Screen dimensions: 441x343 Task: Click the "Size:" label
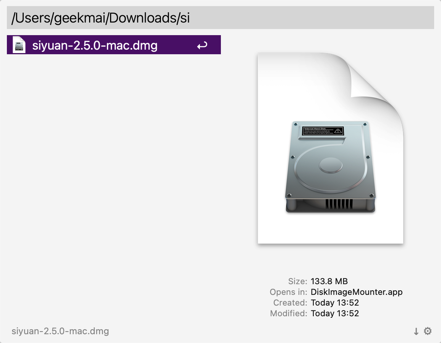tap(298, 281)
